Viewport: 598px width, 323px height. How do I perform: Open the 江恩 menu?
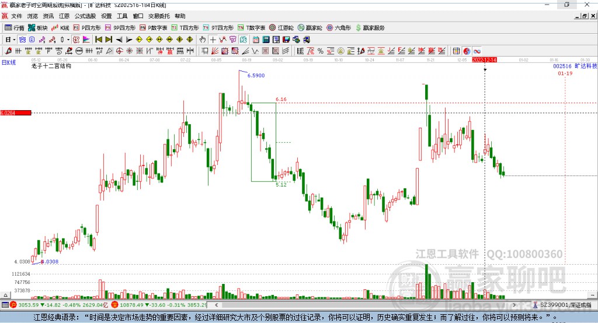pyautogui.click(x=64, y=16)
